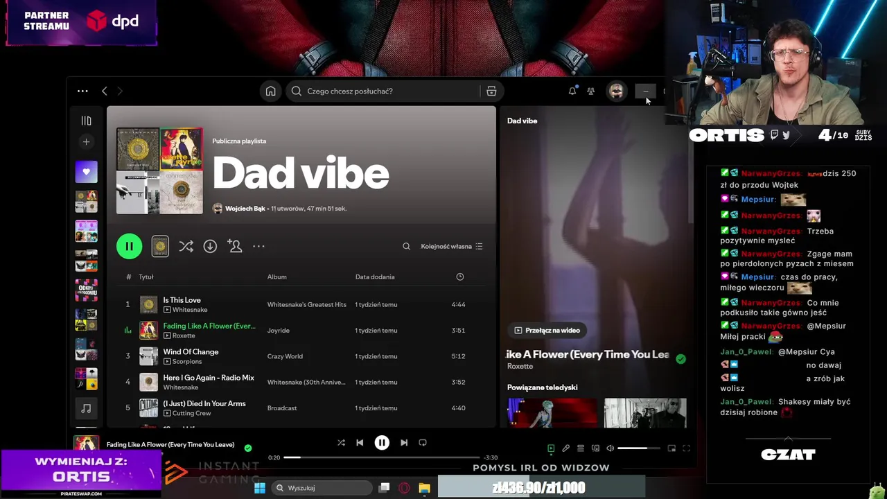Invite collaborators to the playlist
Viewport: 887px width, 499px height.
[235, 246]
